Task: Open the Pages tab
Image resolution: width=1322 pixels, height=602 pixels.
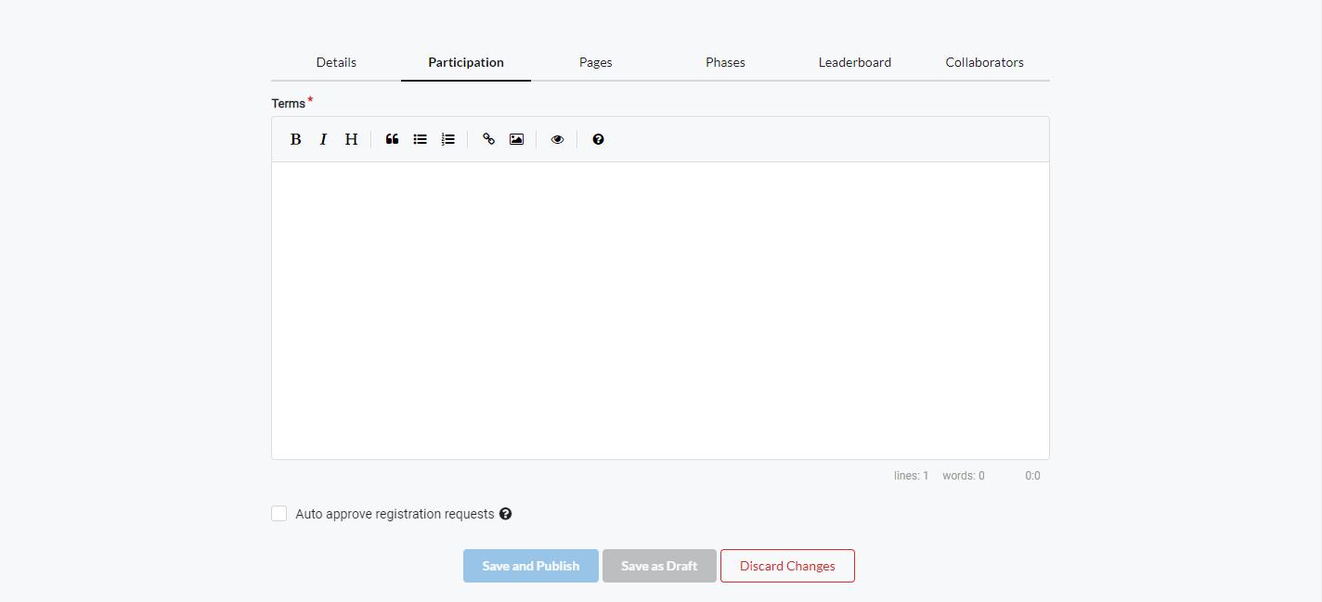Action: pos(595,62)
